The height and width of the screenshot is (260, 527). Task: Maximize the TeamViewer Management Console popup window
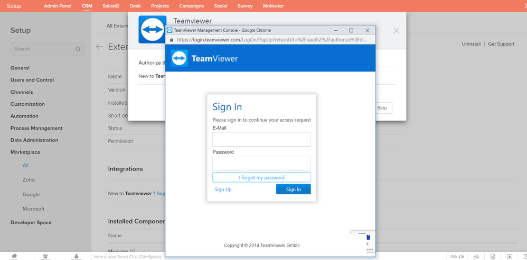click(351, 30)
